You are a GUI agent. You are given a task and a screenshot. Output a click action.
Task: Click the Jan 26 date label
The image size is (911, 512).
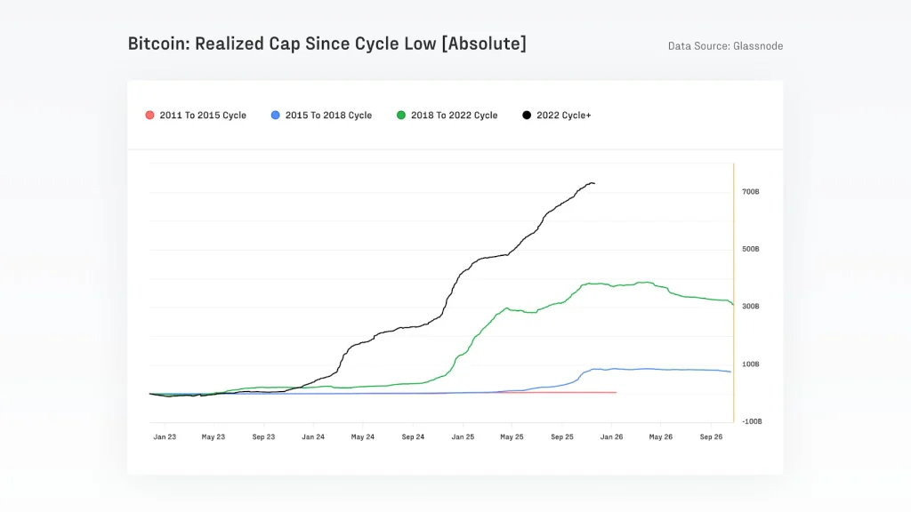click(x=611, y=436)
